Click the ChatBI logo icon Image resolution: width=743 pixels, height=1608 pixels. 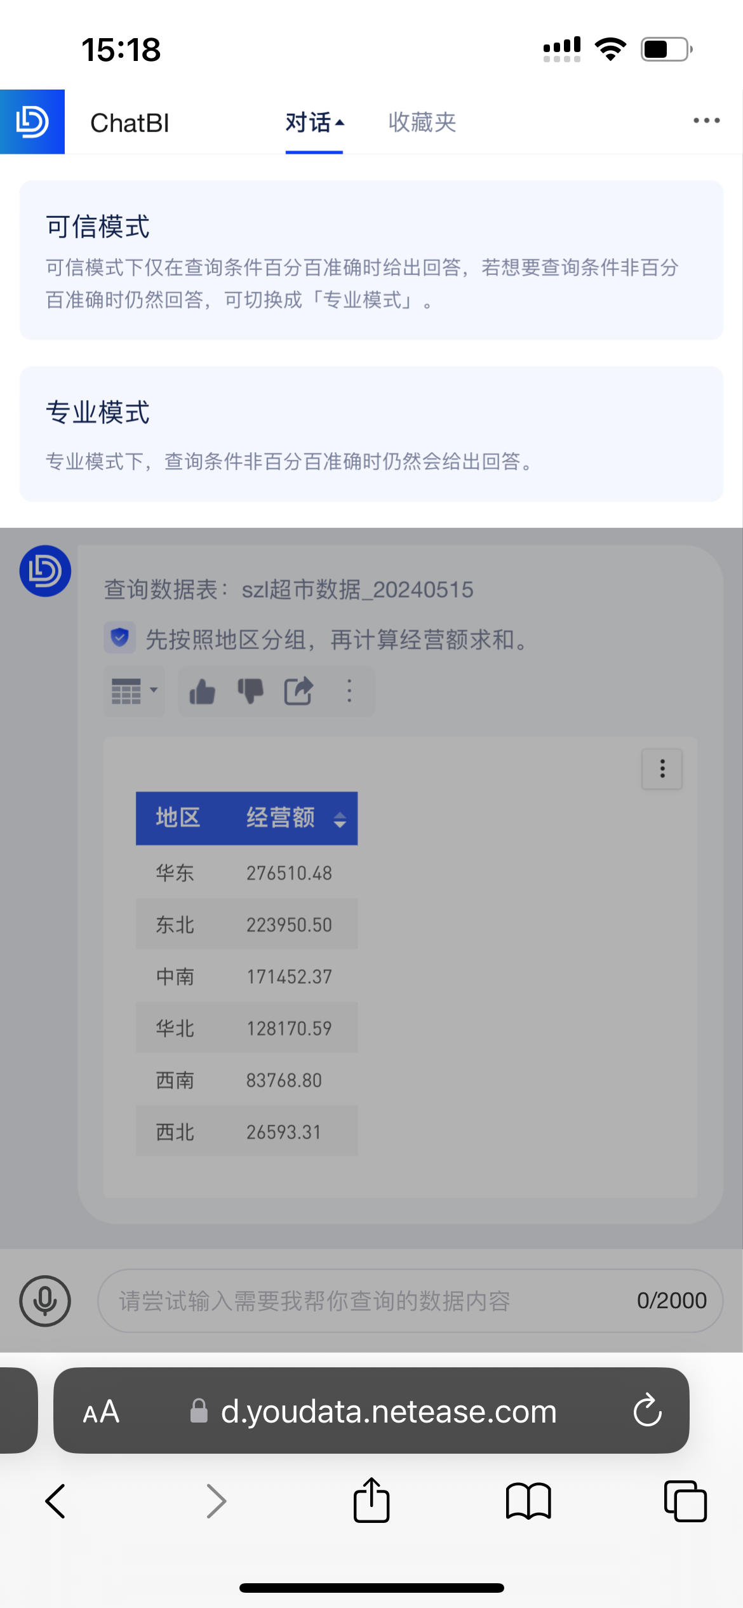coord(32,122)
